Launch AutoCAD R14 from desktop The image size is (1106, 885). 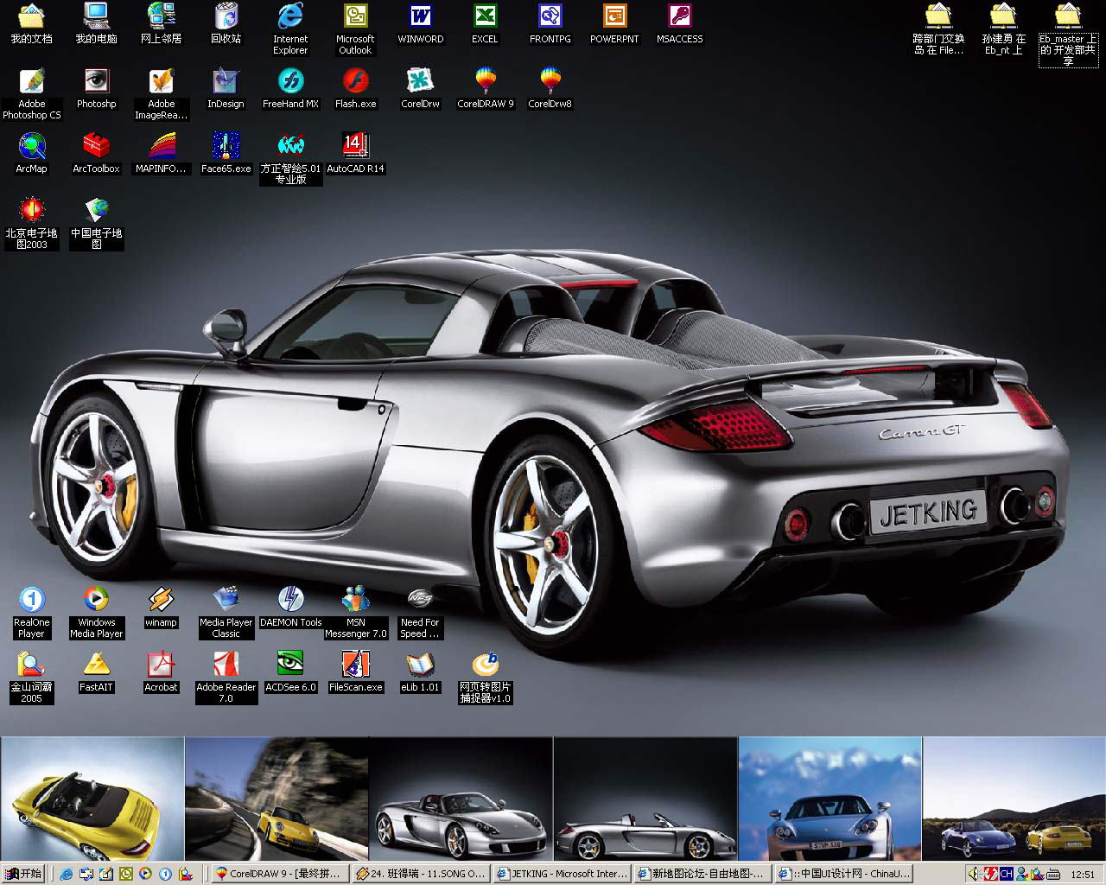[x=355, y=146]
